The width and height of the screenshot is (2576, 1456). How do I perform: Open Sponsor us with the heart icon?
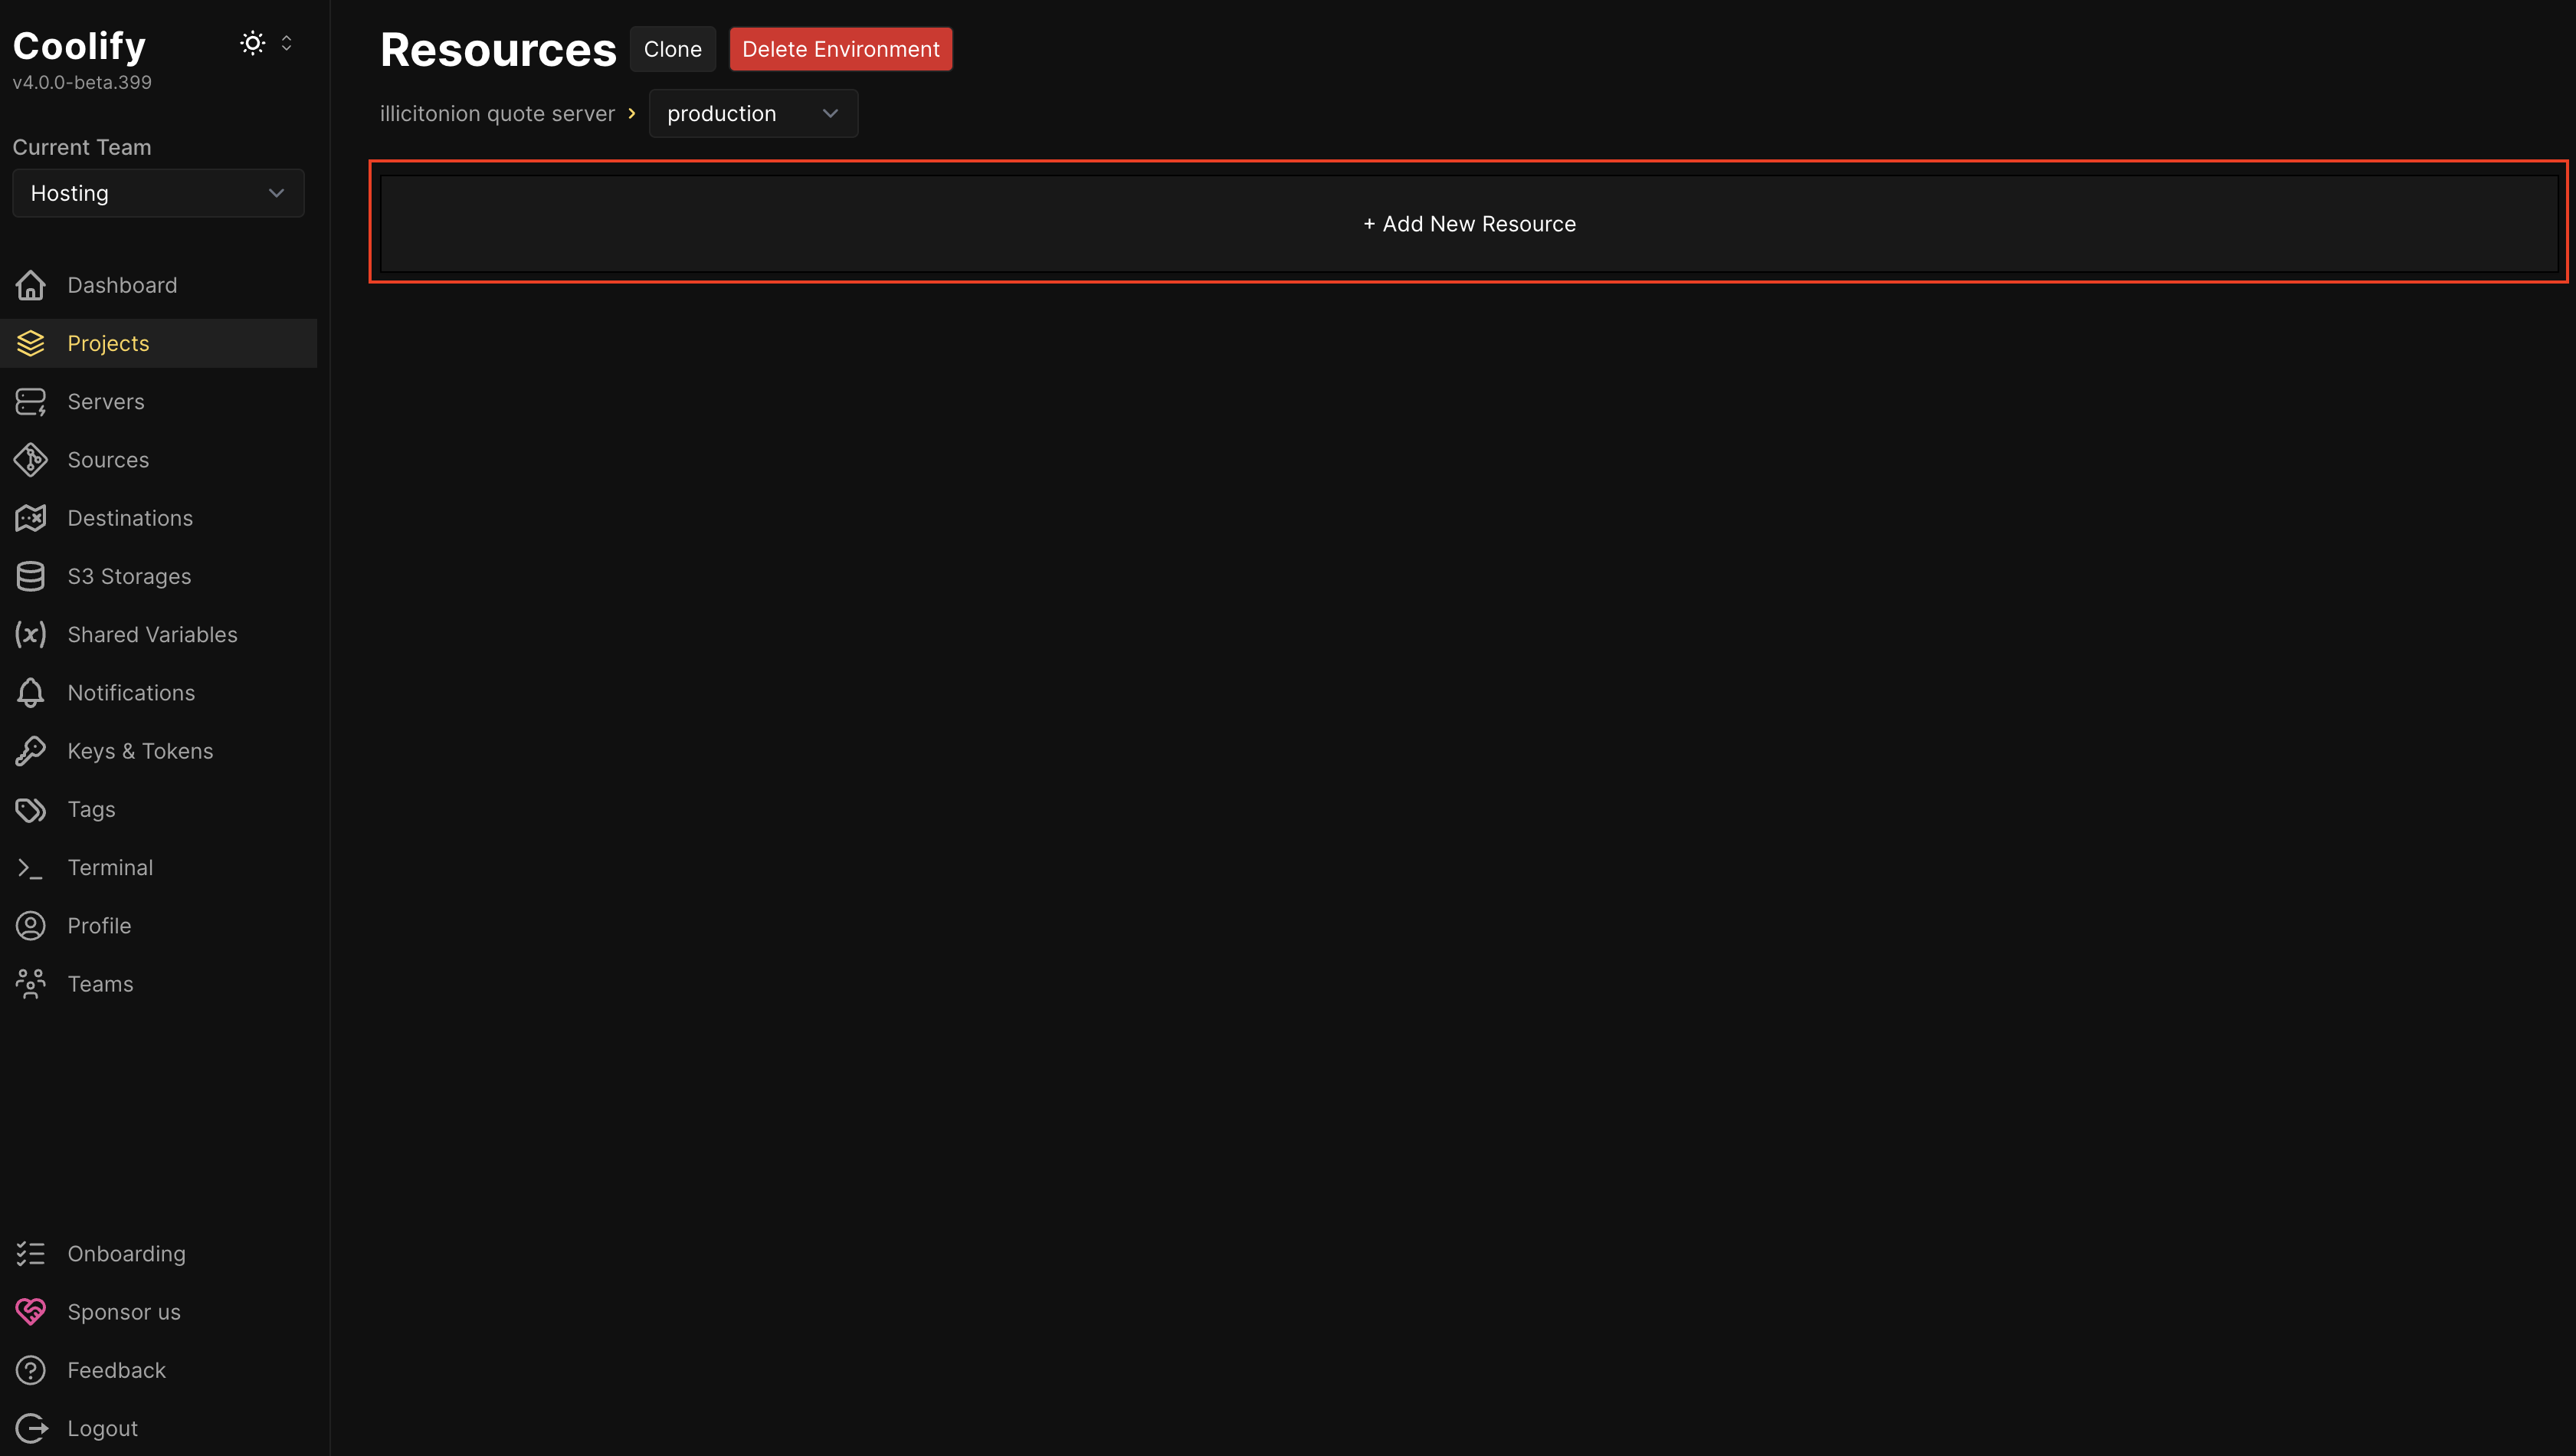click(123, 1311)
